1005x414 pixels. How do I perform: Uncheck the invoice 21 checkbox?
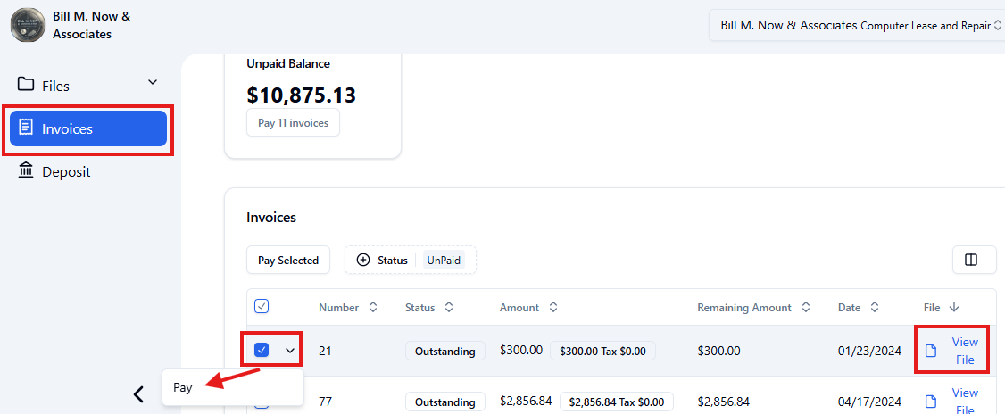coord(262,350)
